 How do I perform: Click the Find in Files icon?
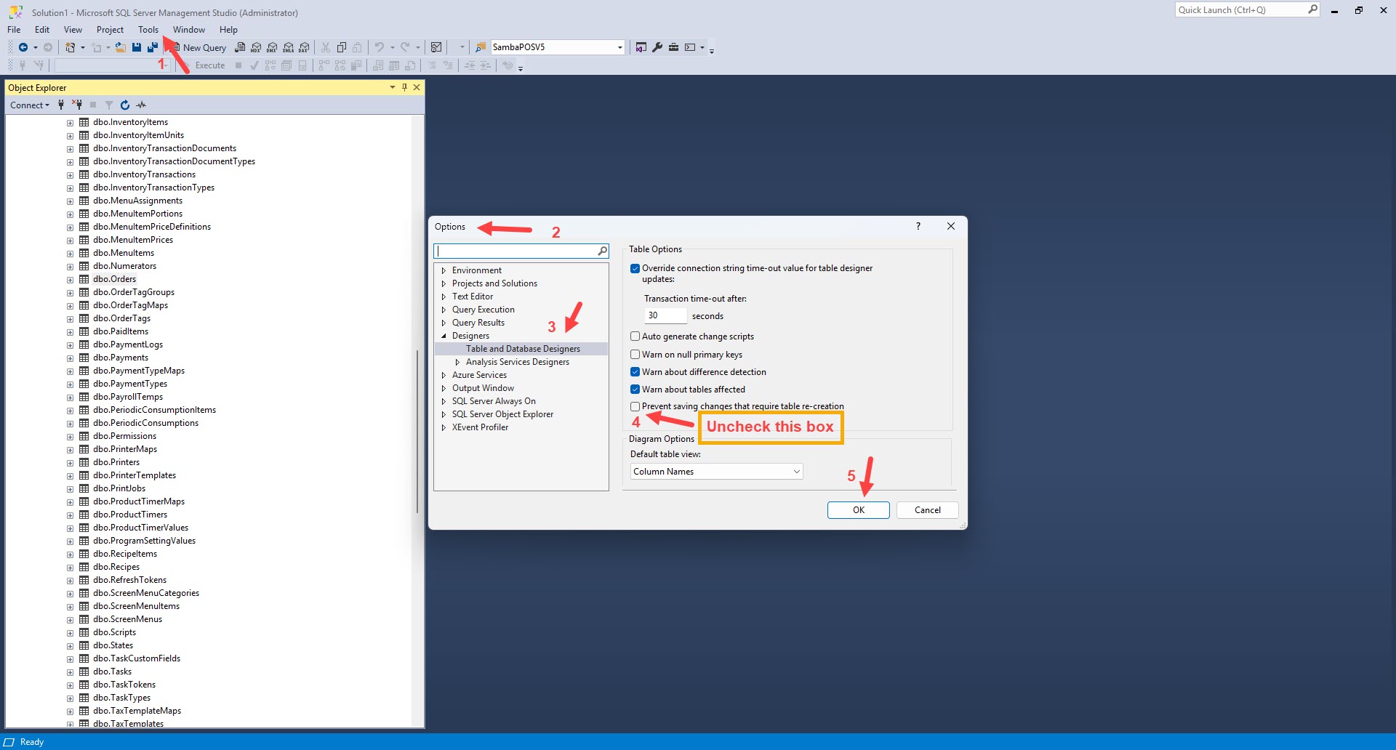480,47
